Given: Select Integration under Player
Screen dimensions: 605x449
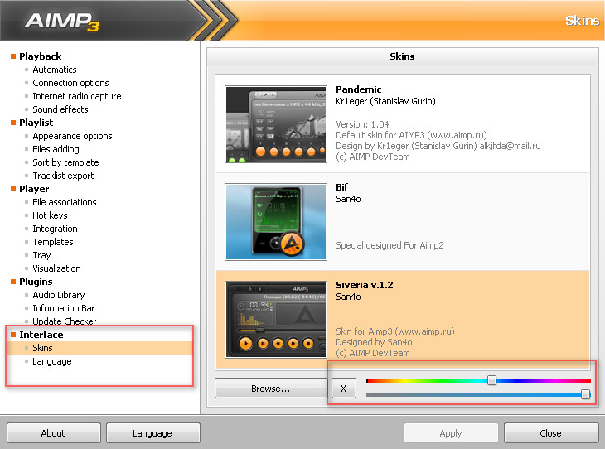Looking at the screenshot, I should click(55, 229).
